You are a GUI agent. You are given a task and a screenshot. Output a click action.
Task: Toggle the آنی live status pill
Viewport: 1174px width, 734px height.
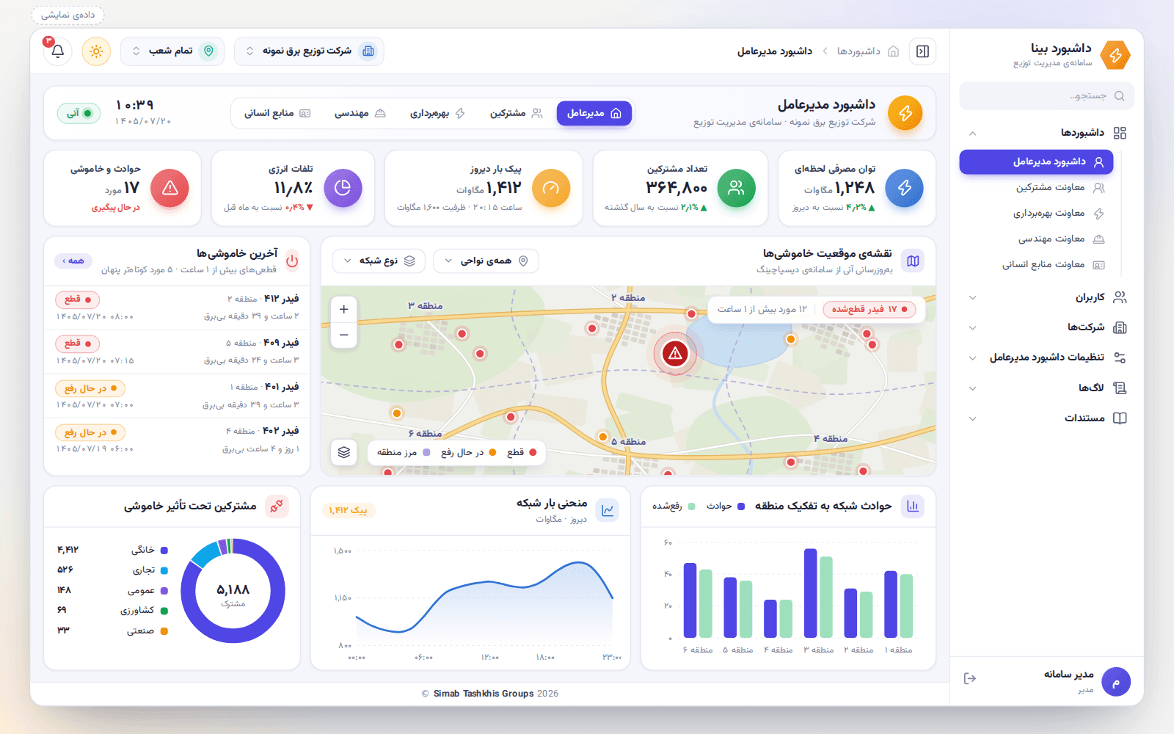[x=79, y=113]
